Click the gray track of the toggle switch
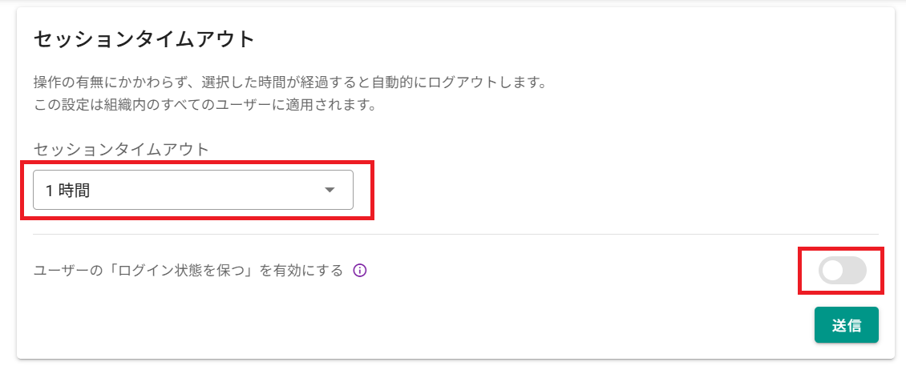The width and height of the screenshot is (906, 374). 855,271
